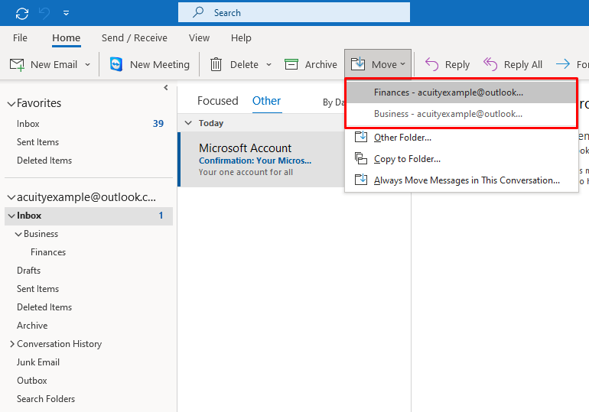Screen dimensions: 589x412
Task: Open the View ribbon tab
Action: tap(199, 38)
